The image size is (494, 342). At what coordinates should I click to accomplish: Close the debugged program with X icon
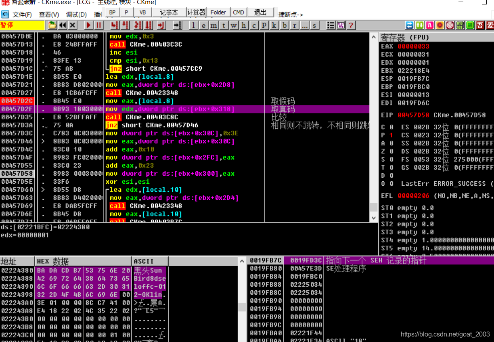(x=73, y=25)
